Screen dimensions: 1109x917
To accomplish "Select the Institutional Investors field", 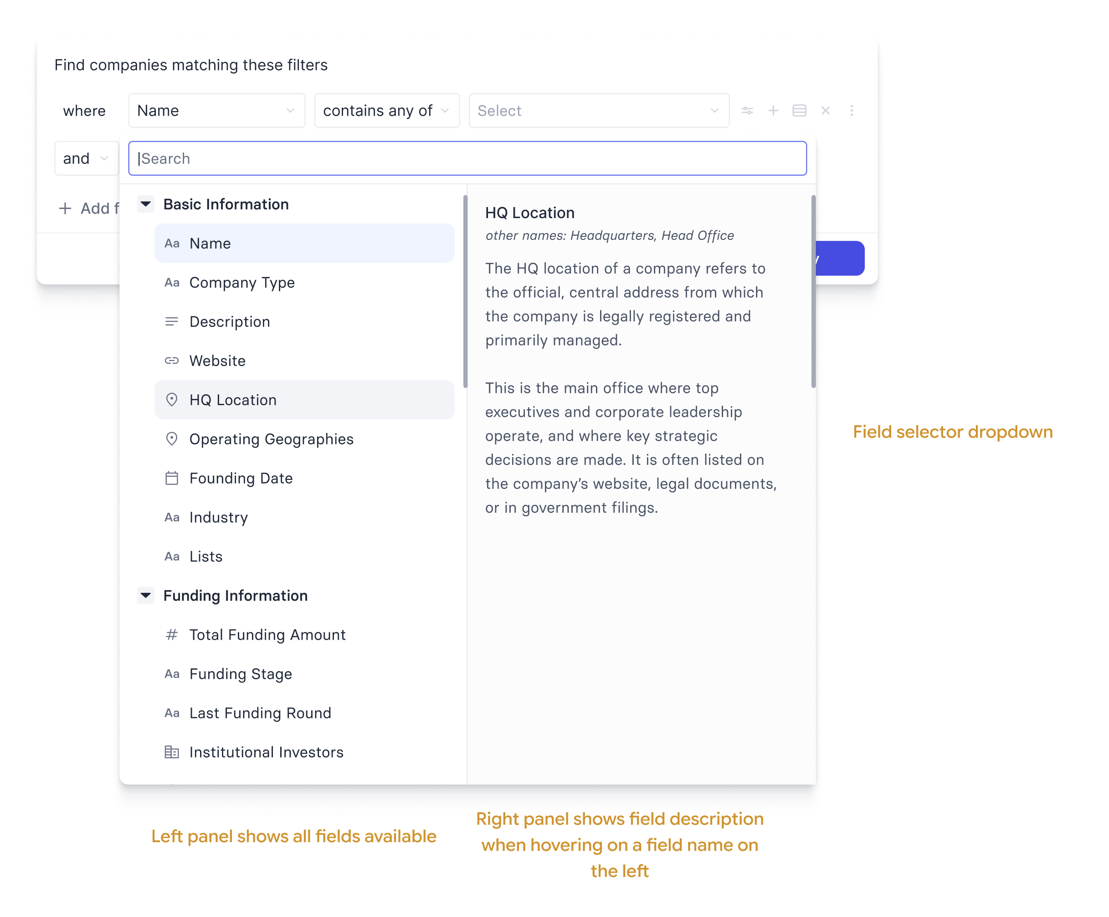I will pos(304,752).
